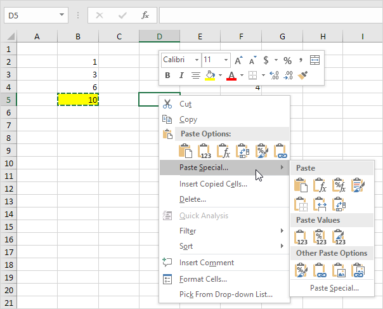The width and height of the screenshot is (383, 309).
Task: Choose Keep Source Column Widths icon in submenu
Action: 320,204
